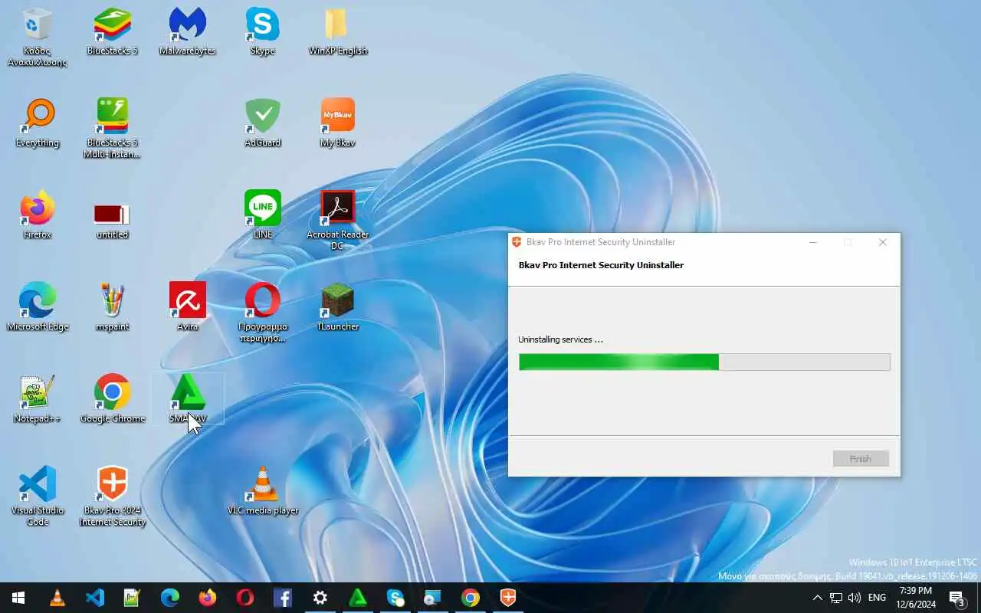Switch to Bkav uninstaller taskbar button
This screenshot has height=613, width=981.
tap(508, 598)
